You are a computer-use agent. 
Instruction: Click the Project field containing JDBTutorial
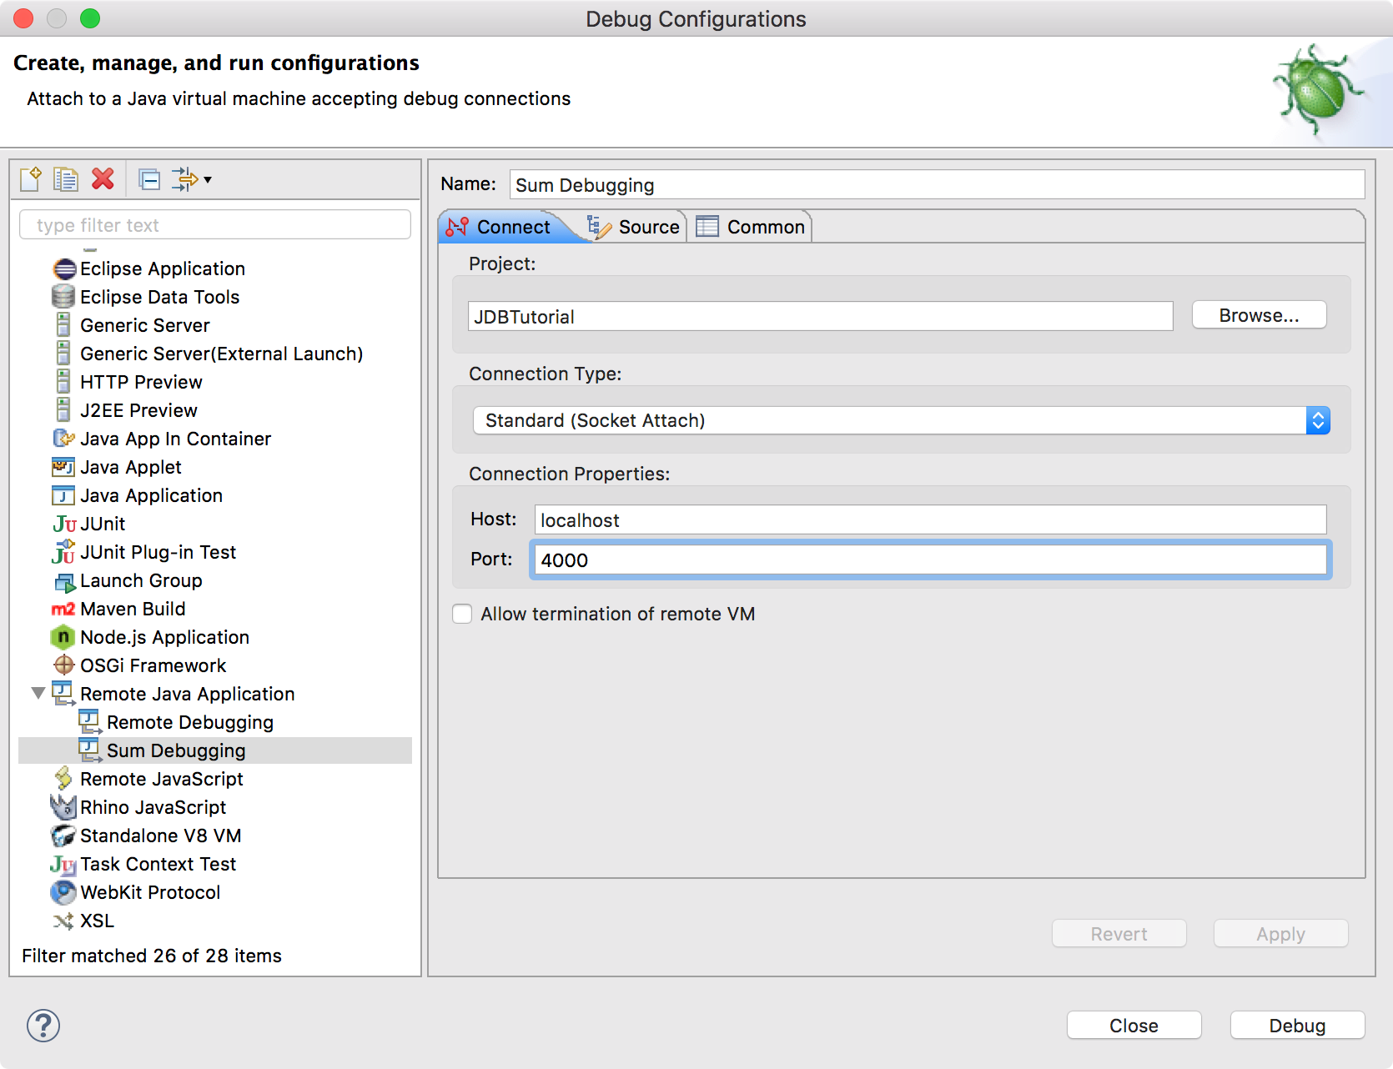[821, 317]
